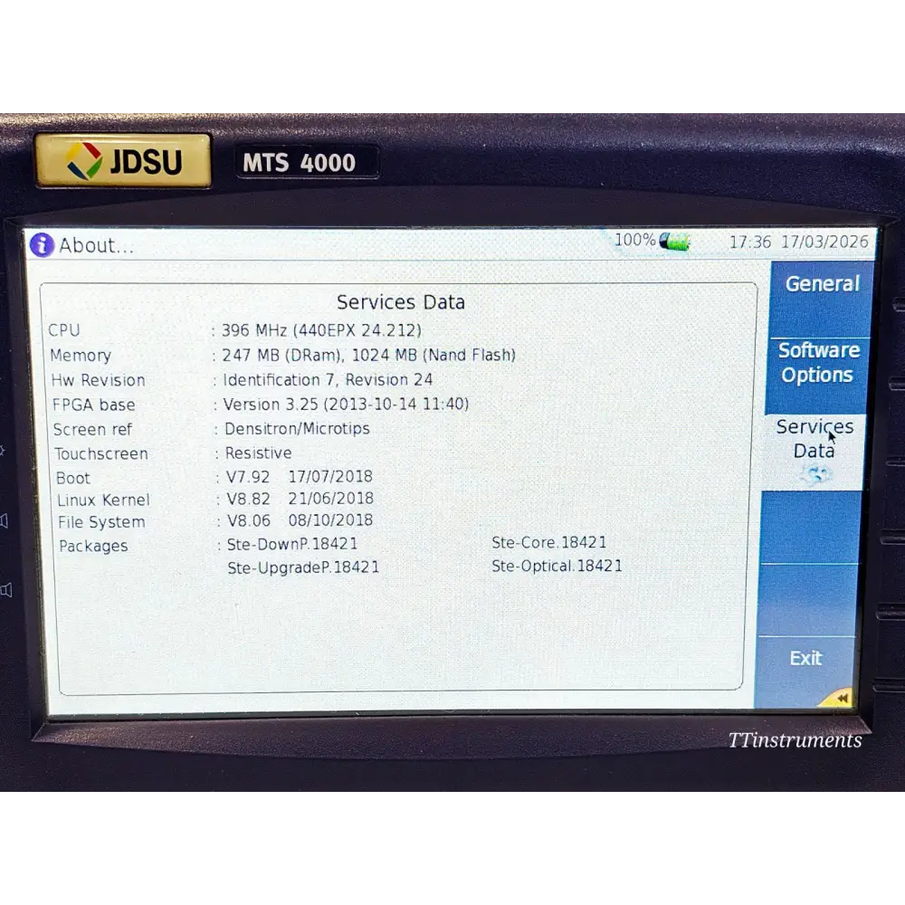Screen dimensions: 905x905
Task: Select the Touchscreen label
Action: (x=101, y=453)
